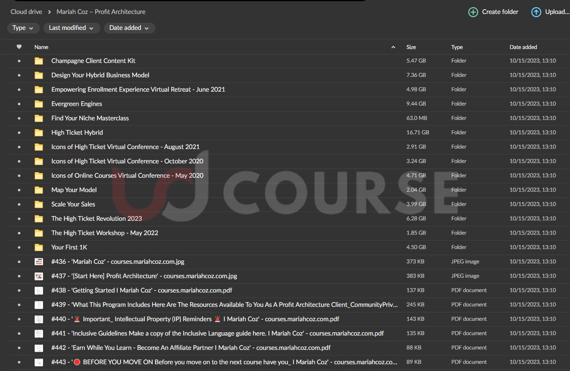This screenshot has height=371, width=570.
Task: Open the Type filter dropdown
Action: 23,28
